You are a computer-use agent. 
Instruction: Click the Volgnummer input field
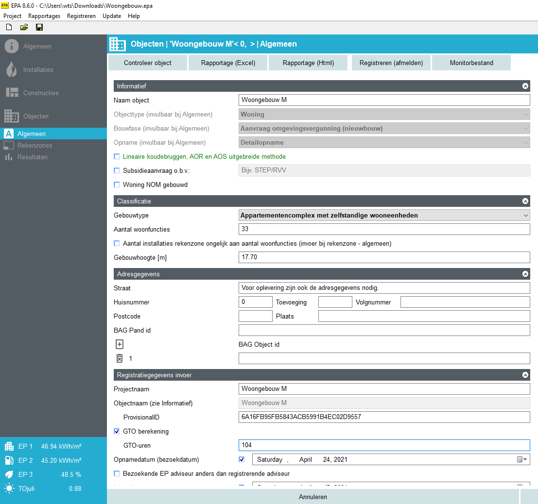[x=465, y=302]
